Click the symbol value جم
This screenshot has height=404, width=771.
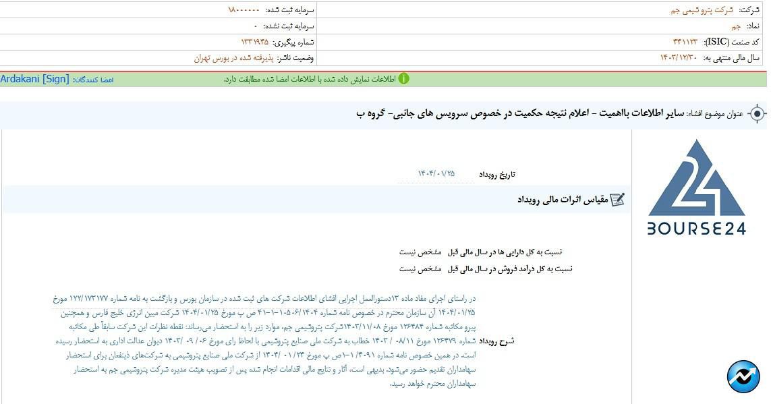pyautogui.click(x=736, y=26)
